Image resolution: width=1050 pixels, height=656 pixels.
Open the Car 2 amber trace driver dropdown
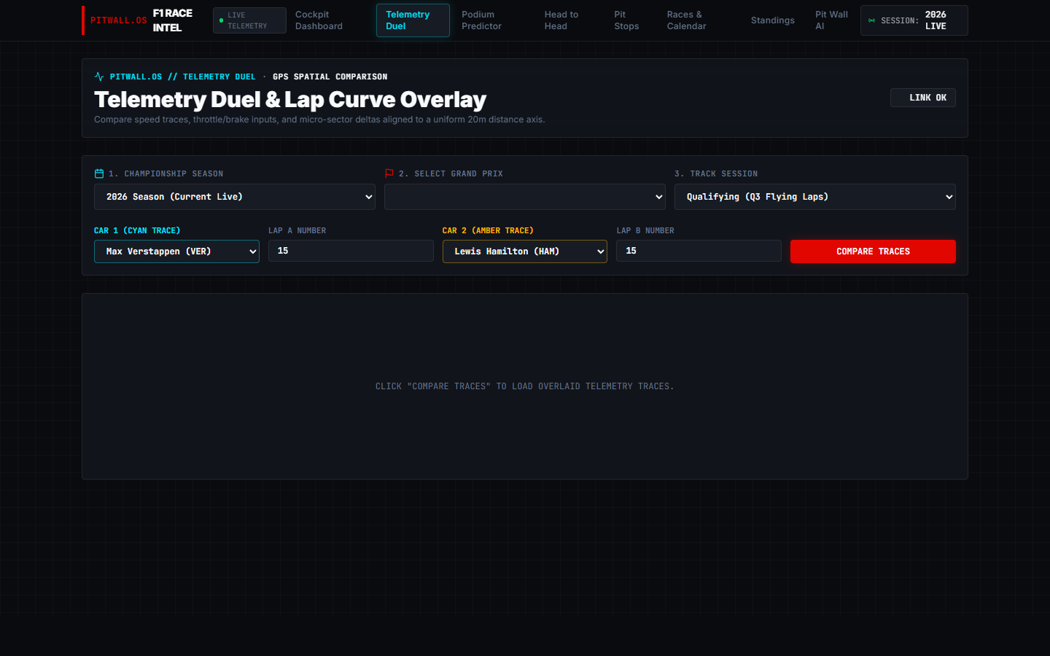(525, 251)
